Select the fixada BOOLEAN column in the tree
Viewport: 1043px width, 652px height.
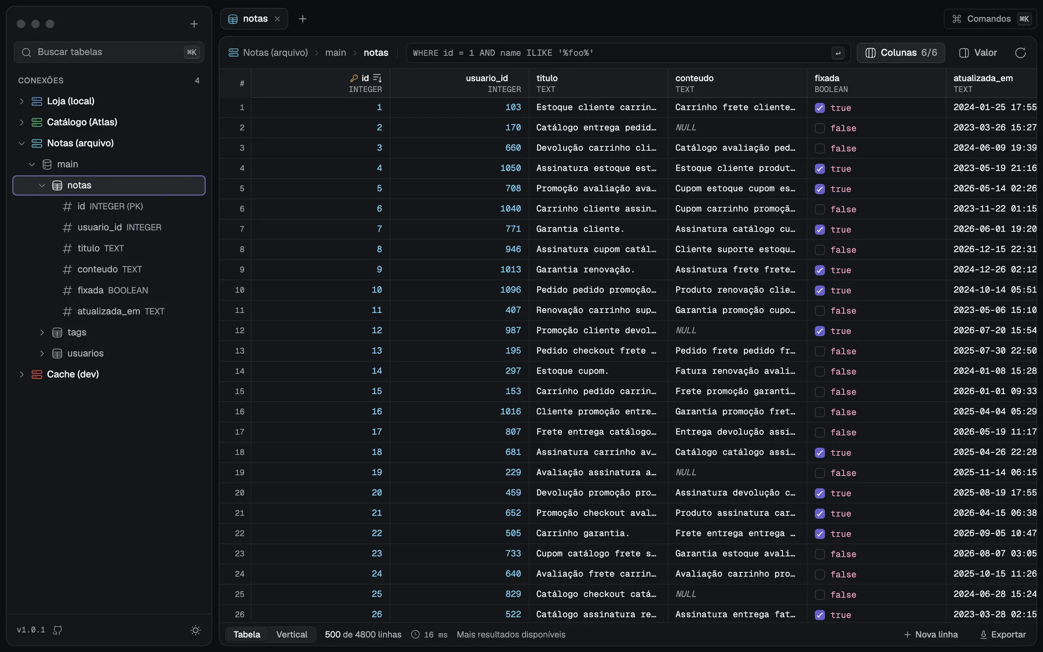pos(109,291)
